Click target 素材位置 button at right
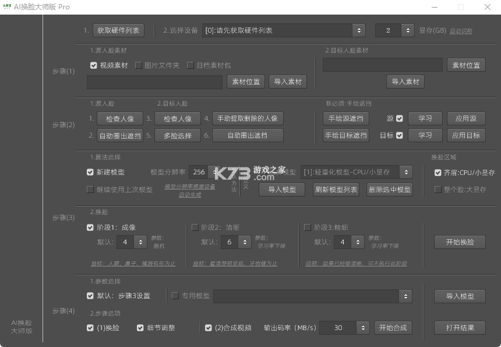The width and height of the screenshot is (501, 347). [466, 65]
